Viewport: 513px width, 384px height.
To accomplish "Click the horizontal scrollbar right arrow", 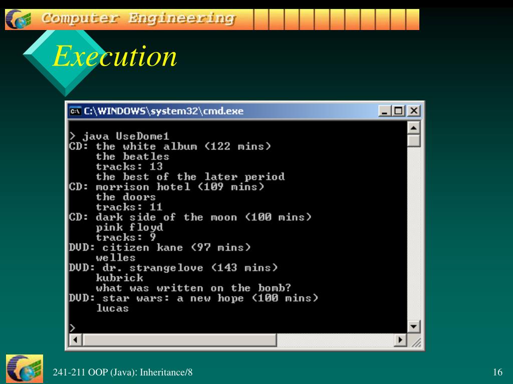I will click(400, 340).
